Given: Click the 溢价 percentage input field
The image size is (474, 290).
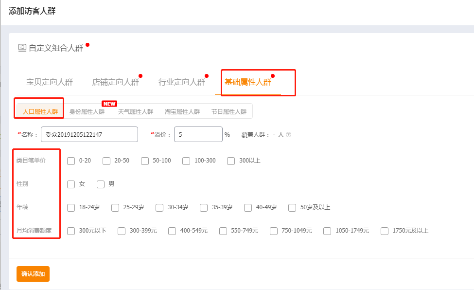Looking at the screenshot, I should [198, 134].
